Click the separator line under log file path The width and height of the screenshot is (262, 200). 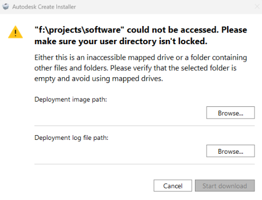point(144,164)
